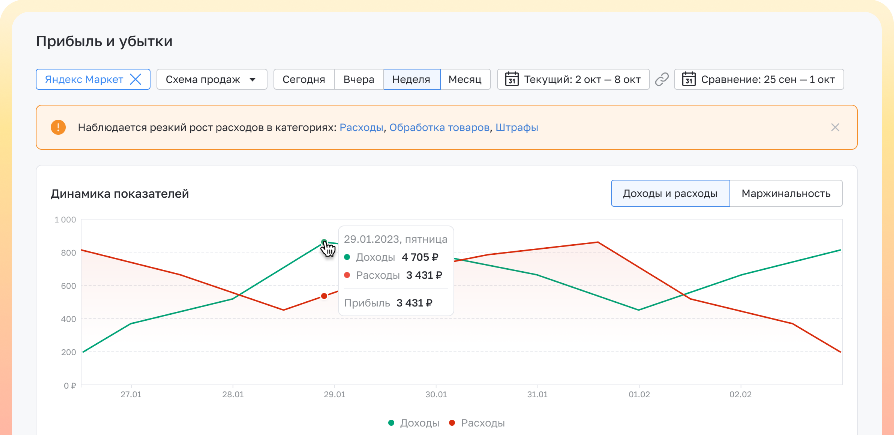The width and height of the screenshot is (894, 435).
Task: Click the chain link icon between date ranges
Action: click(x=662, y=79)
